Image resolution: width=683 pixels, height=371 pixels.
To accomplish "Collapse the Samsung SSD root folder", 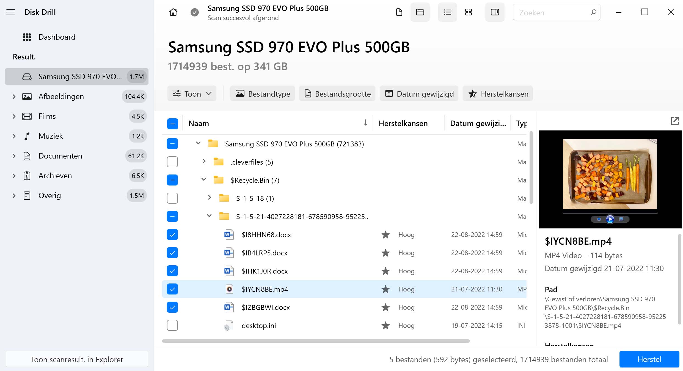I will point(198,143).
